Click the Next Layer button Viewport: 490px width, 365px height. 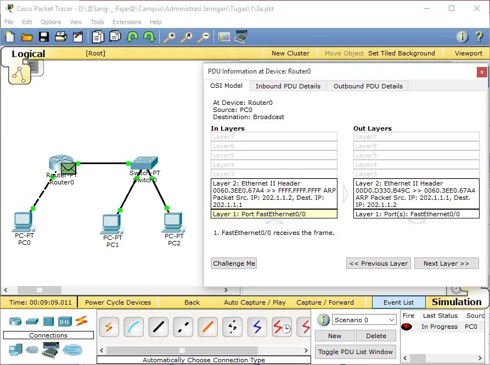click(446, 263)
